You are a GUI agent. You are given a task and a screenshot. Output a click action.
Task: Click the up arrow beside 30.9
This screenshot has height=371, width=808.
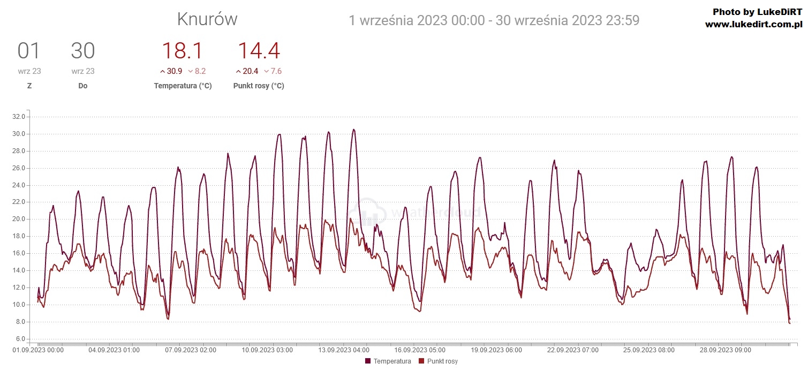point(162,71)
